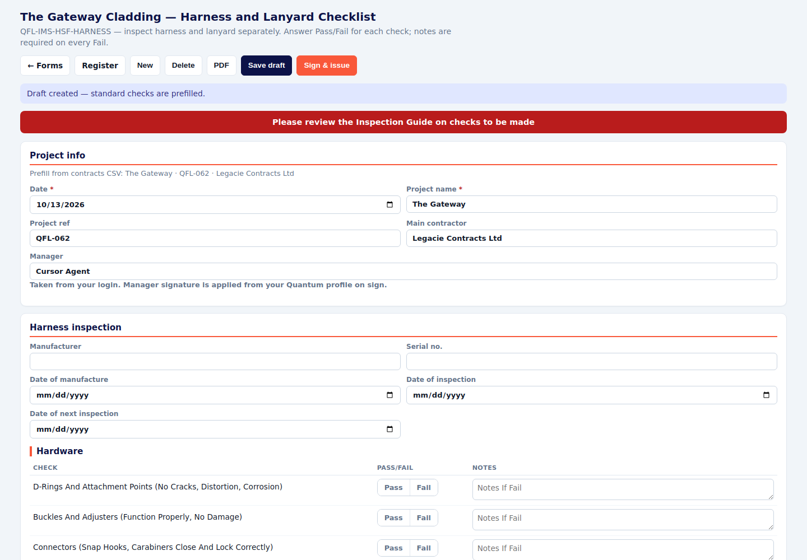The height and width of the screenshot is (560, 807).
Task: Edit the Main contractor field
Action: pyautogui.click(x=592, y=238)
